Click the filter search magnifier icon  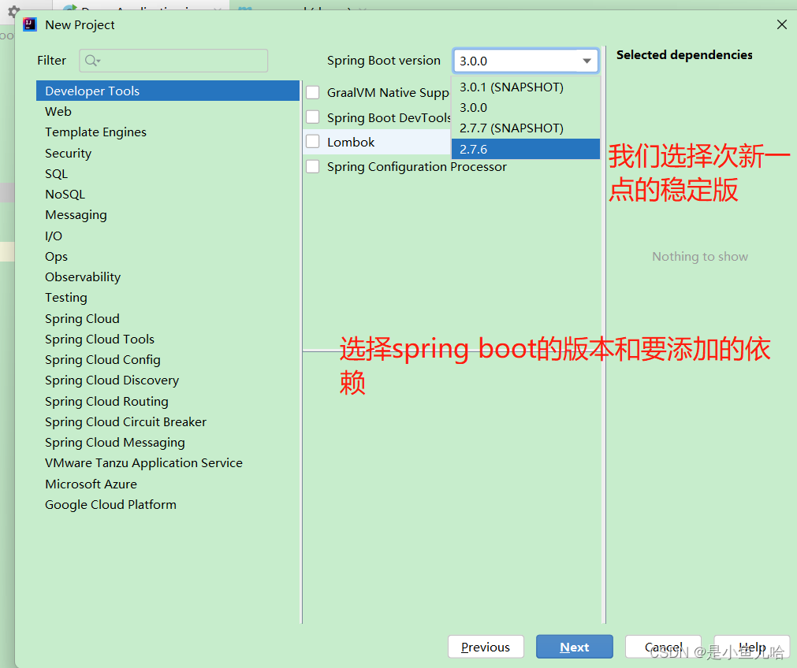click(92, 61)
